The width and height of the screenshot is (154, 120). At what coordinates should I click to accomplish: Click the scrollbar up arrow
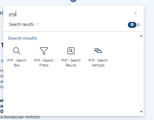pos(141,36)
